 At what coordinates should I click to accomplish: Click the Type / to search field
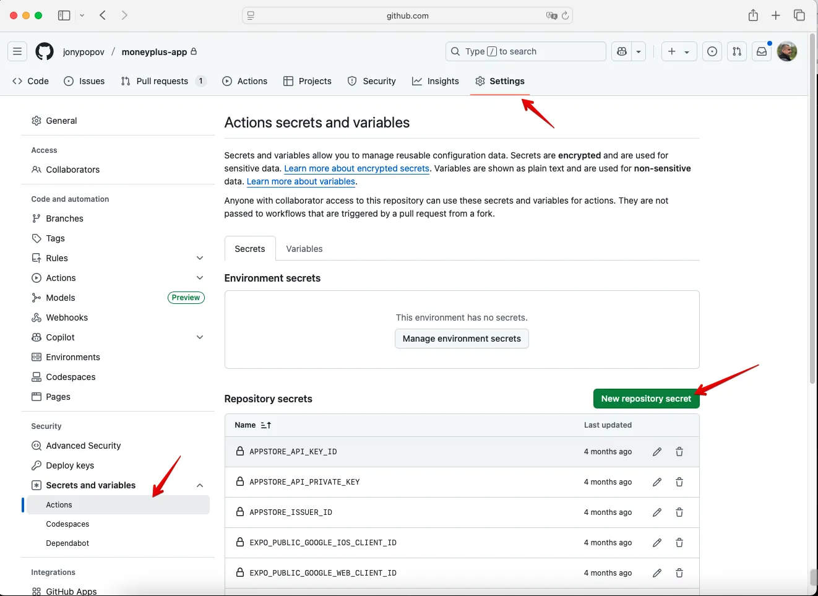click(x=525, y=51)
